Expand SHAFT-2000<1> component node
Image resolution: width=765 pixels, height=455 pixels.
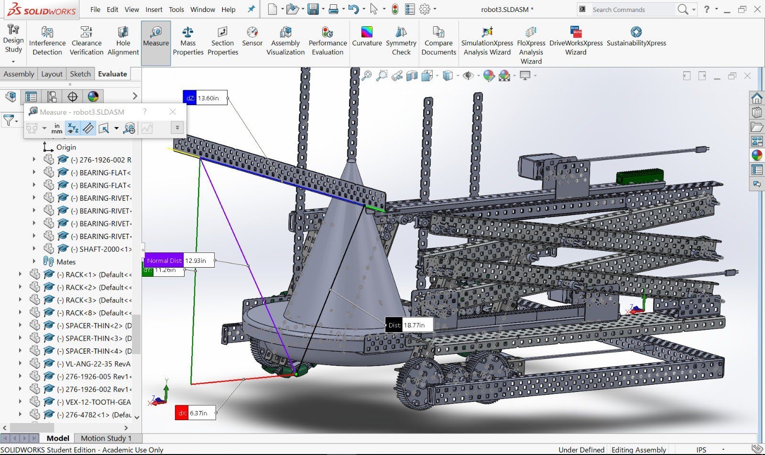34,249
